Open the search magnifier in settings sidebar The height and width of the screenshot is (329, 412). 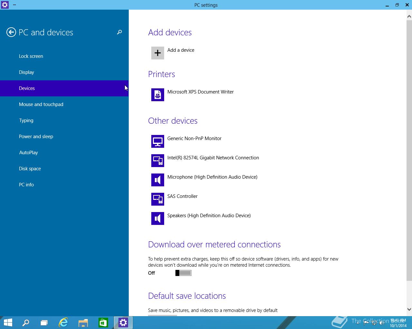click(x=119, y=32)
